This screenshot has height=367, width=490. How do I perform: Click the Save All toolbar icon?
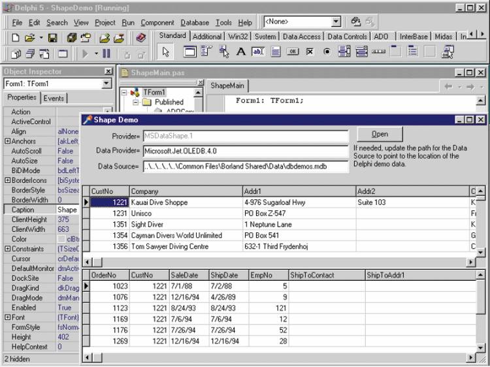pos(72,38)
